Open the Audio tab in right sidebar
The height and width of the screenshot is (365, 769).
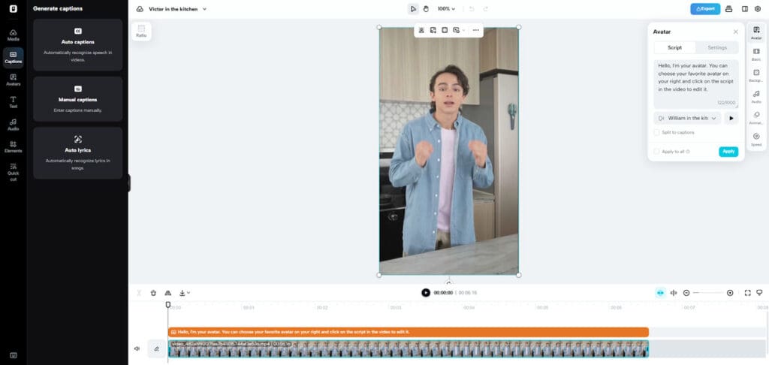(756, 95)
